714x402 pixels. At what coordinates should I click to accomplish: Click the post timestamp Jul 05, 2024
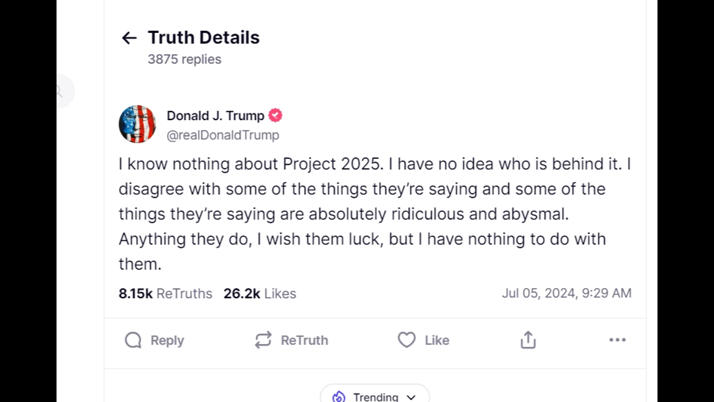[567, 293]
